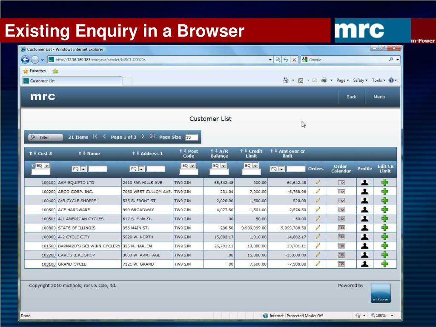Jump to last page of results
This screenshot has width=436, height=327.
152,136
